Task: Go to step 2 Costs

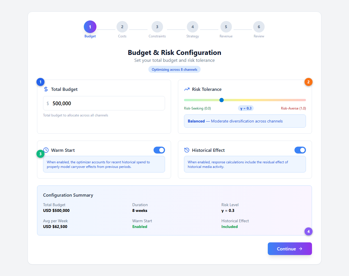Action: click(x=122, y=27)
